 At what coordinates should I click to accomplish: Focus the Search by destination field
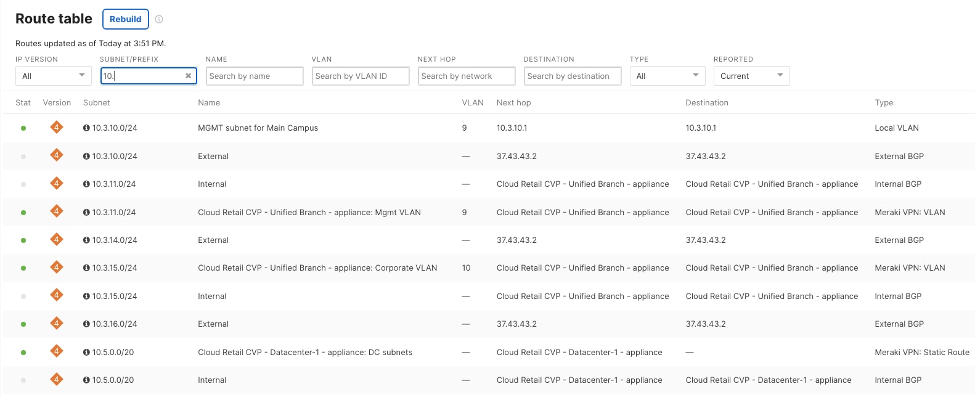[x=573, y=76]
